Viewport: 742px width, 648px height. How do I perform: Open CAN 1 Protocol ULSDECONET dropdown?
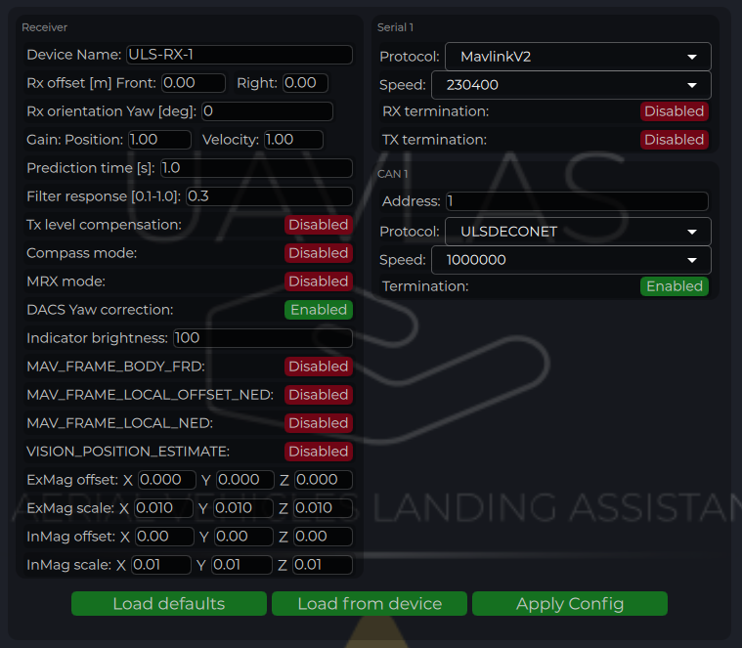578,232
